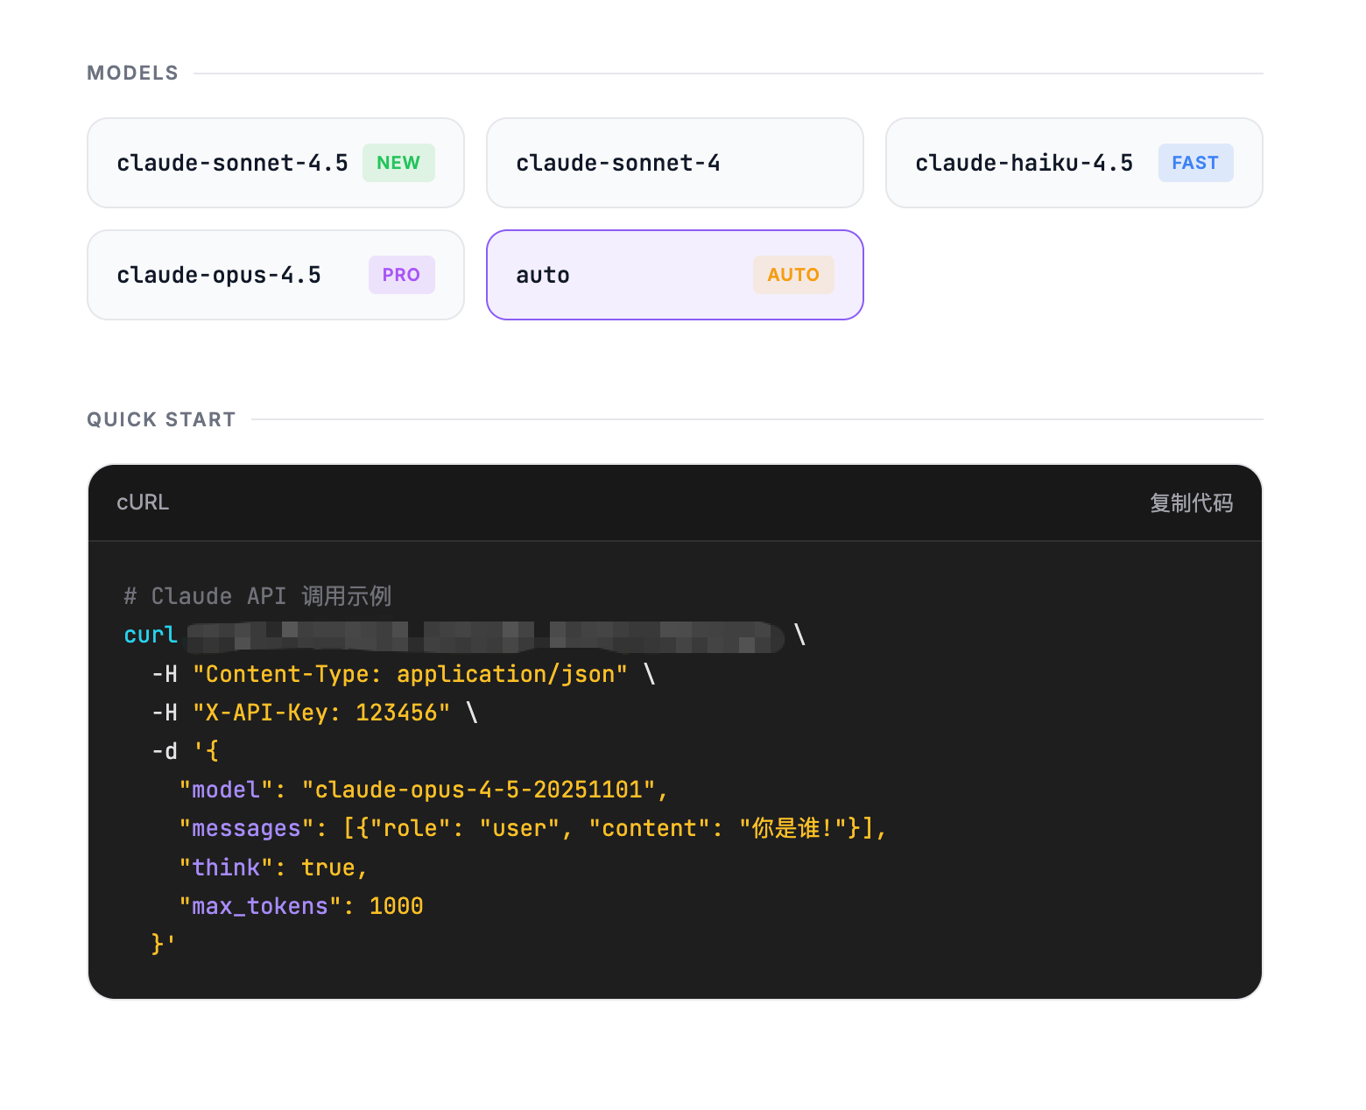Click the blue FAST badge
This screenshot has height=1110, width=1366.
pyautogui.click(x=1195, y=163)
